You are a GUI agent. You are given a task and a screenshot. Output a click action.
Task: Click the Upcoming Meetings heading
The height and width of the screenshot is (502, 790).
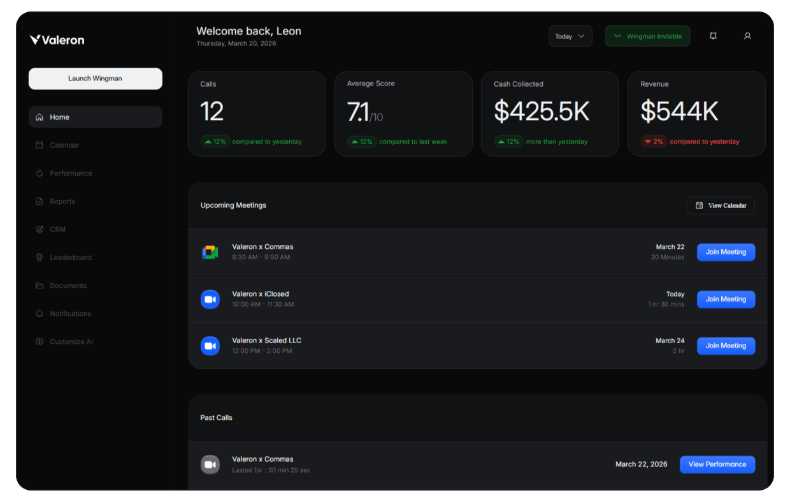pos(233,205)
